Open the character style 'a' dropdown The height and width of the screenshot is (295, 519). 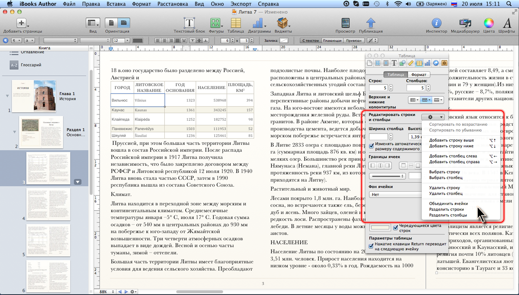point(29,41)
